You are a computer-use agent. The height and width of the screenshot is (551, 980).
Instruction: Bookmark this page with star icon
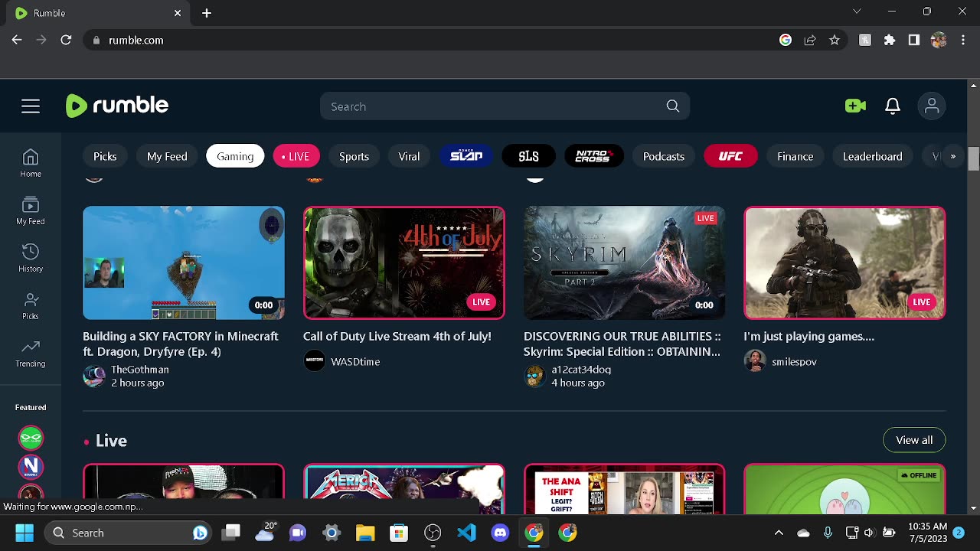click(x=835, y=40)
